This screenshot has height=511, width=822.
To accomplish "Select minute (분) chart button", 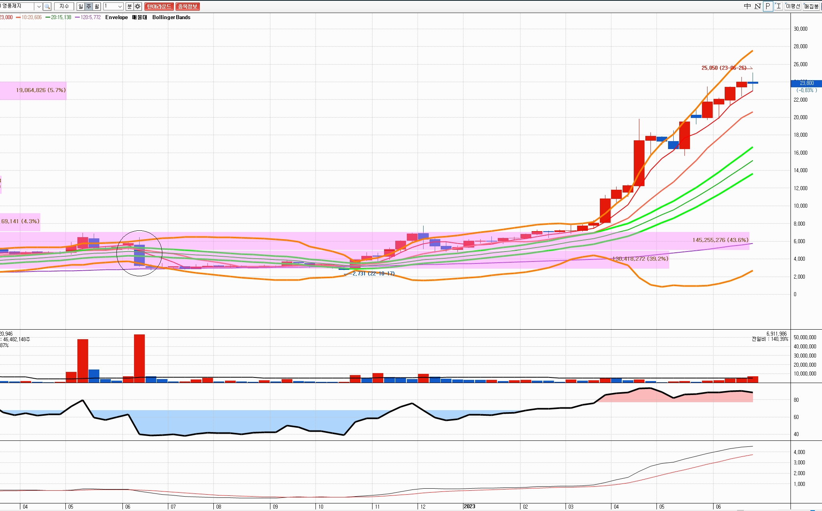I will pos(130,6).
